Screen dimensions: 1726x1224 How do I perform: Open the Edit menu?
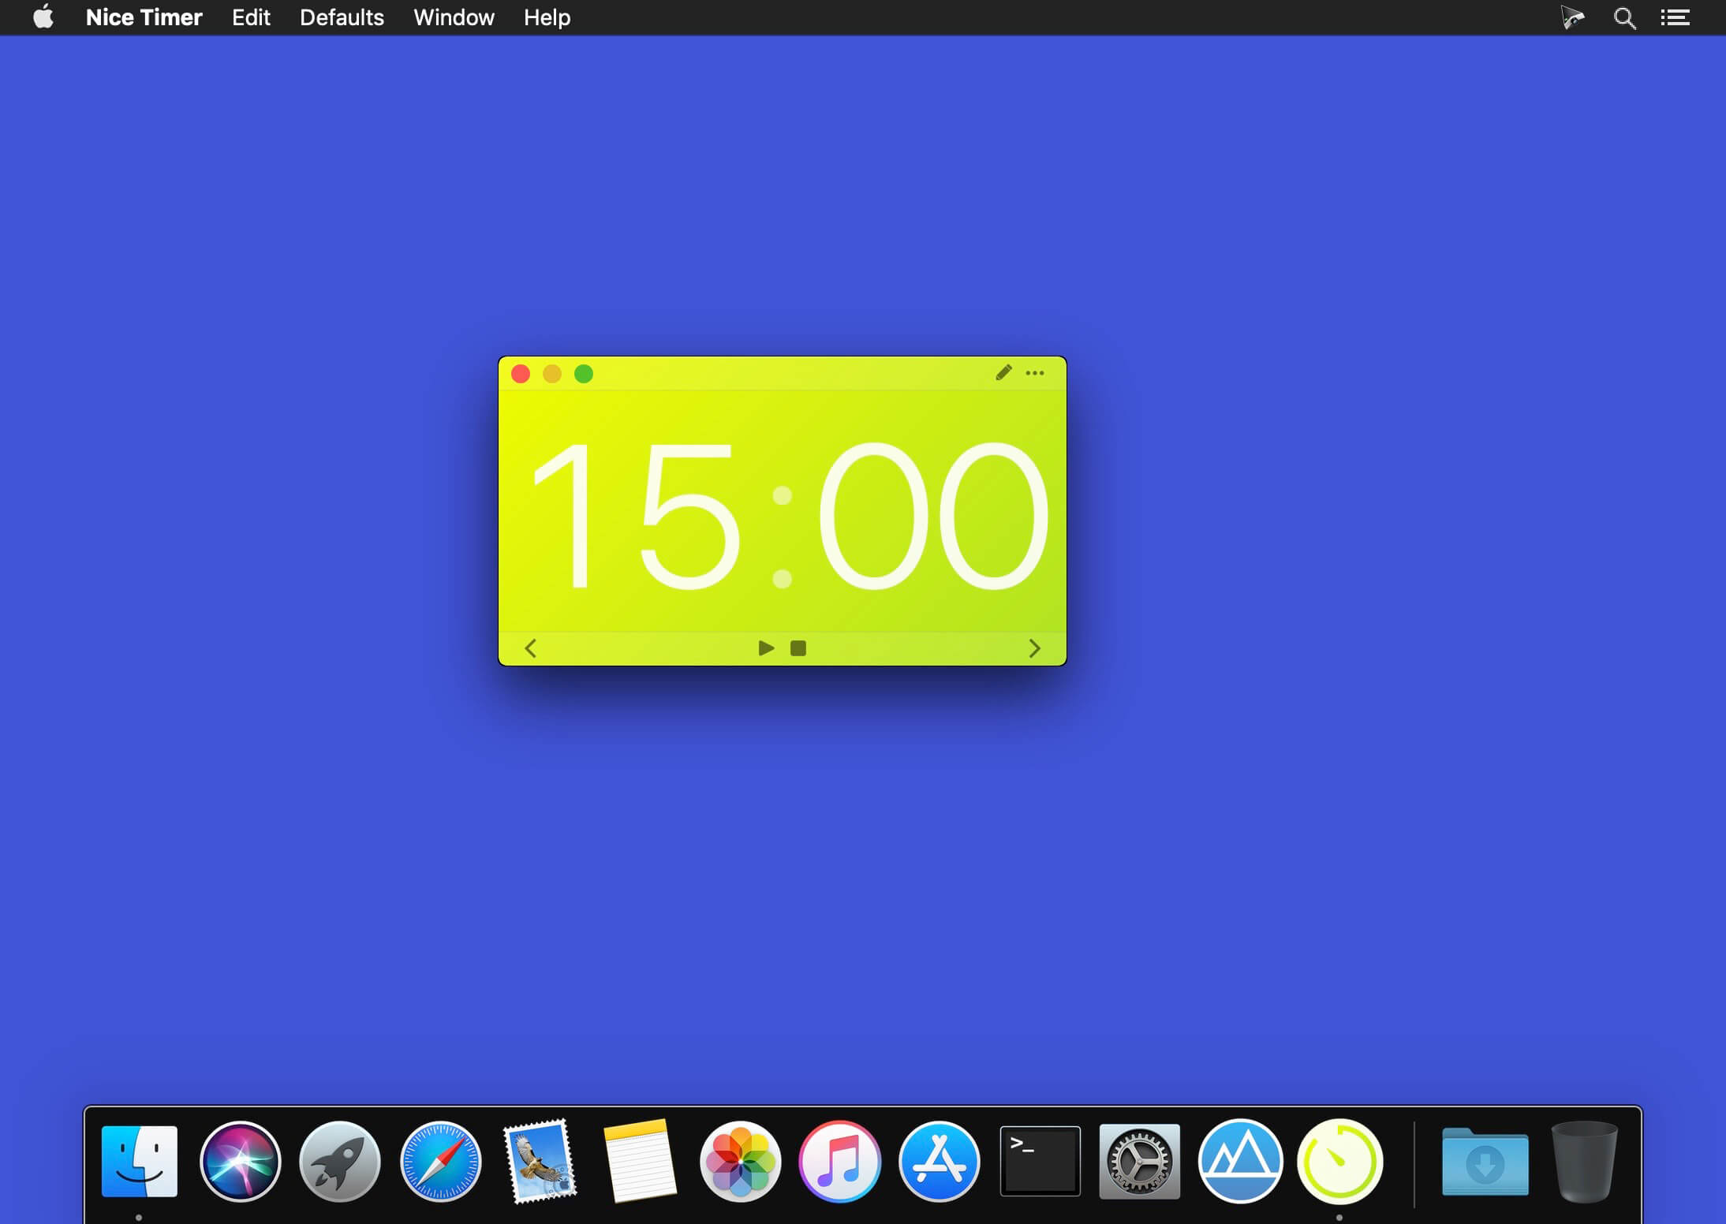[x=251, y=17]
